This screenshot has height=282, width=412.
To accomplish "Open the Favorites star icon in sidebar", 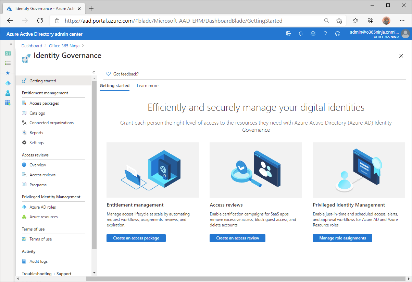I will [x=8, y=73].
